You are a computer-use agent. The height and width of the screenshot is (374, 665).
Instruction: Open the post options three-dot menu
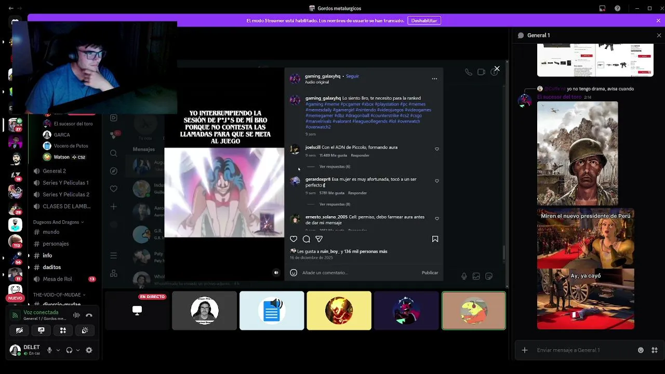point(434,79)
